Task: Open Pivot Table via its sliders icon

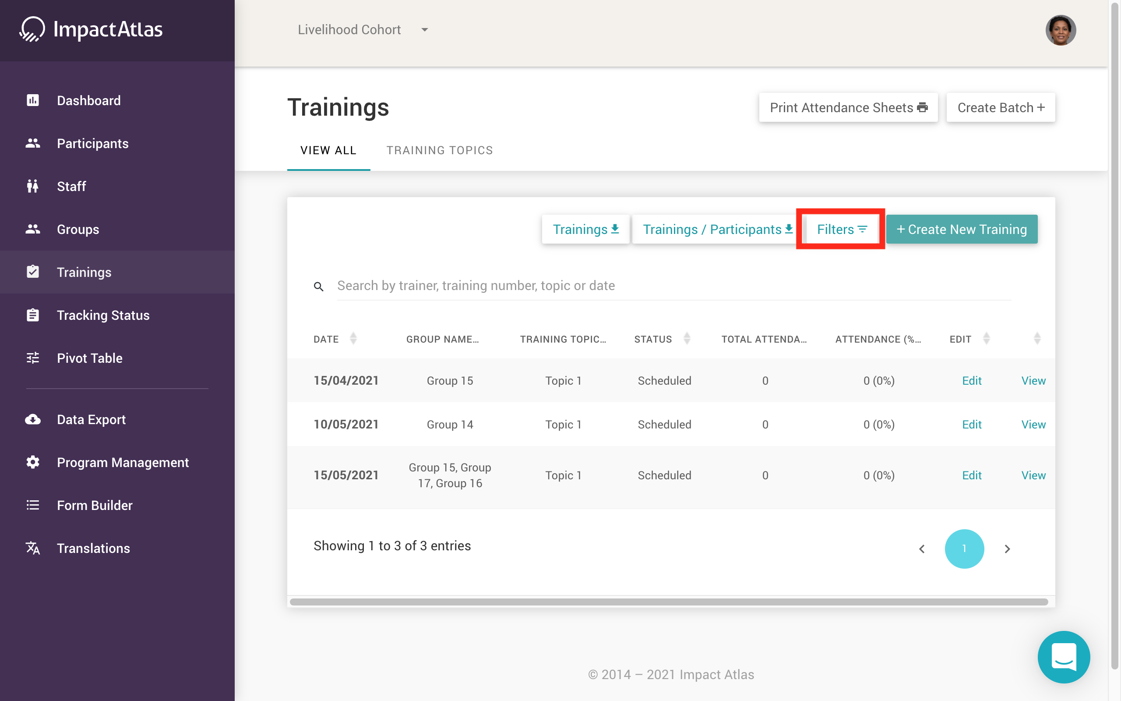Action: [33, 358]
